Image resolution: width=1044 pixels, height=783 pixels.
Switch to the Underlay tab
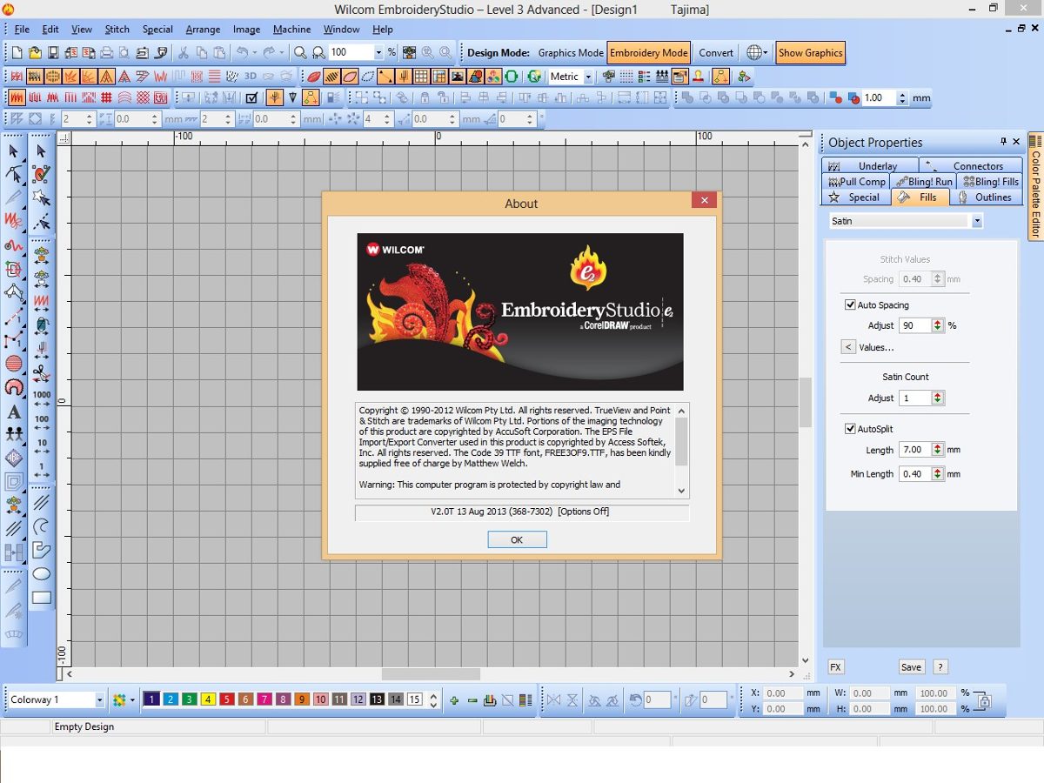click(x=870, y=165)
